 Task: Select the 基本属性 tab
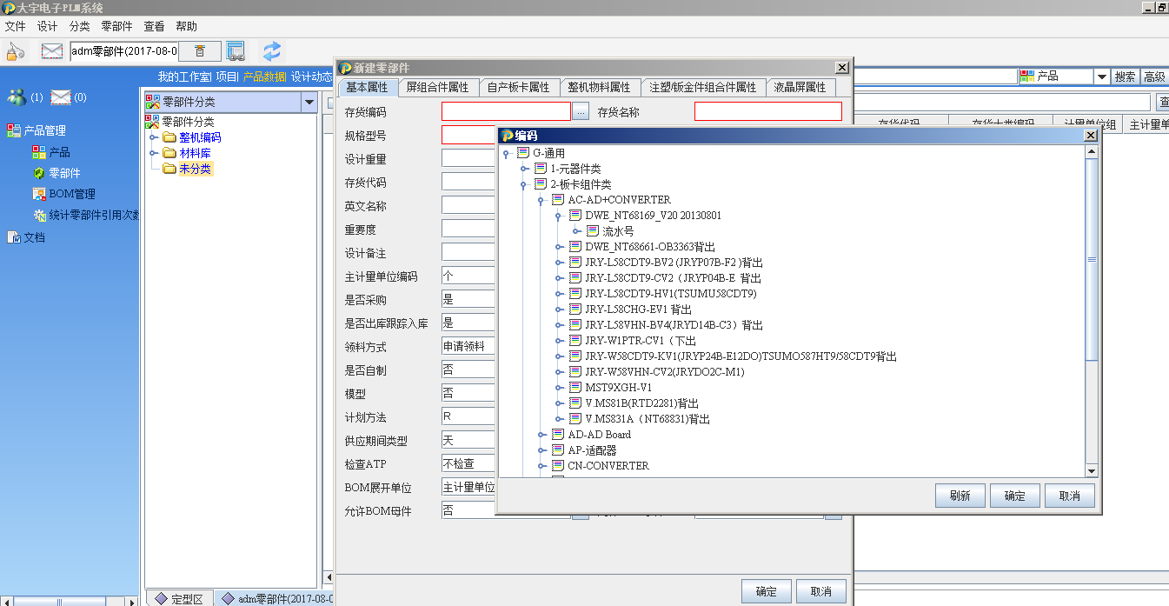pyautogui.click(x=367, y=87)
